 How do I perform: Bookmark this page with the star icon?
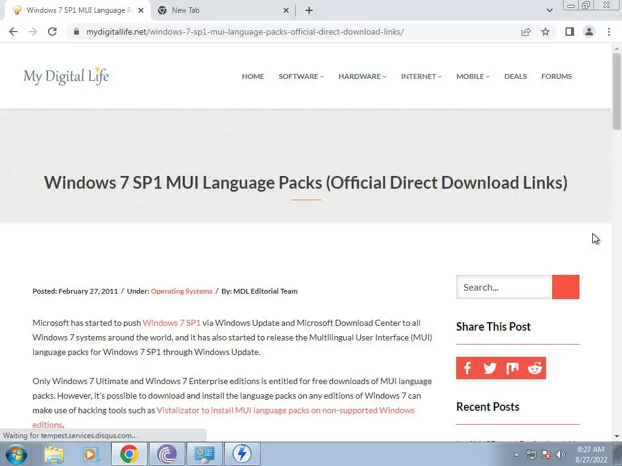[x=545, y=32]
